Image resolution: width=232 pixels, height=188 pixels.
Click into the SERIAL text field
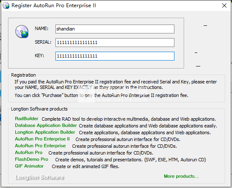click(x=115, y=42)
